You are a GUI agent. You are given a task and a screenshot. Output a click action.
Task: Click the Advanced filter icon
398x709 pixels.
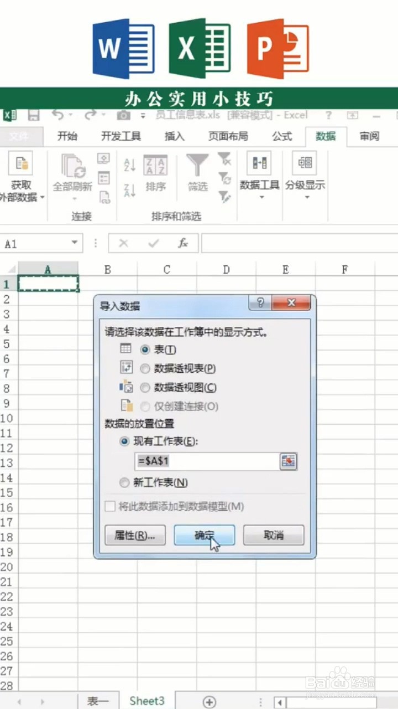click(224, 197)
